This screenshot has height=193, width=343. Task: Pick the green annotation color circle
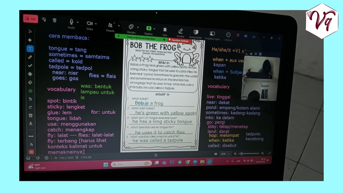click(30, 91)
